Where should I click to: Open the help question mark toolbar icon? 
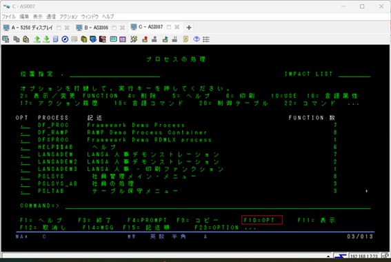pyautogui.click(x=197, y=39)
